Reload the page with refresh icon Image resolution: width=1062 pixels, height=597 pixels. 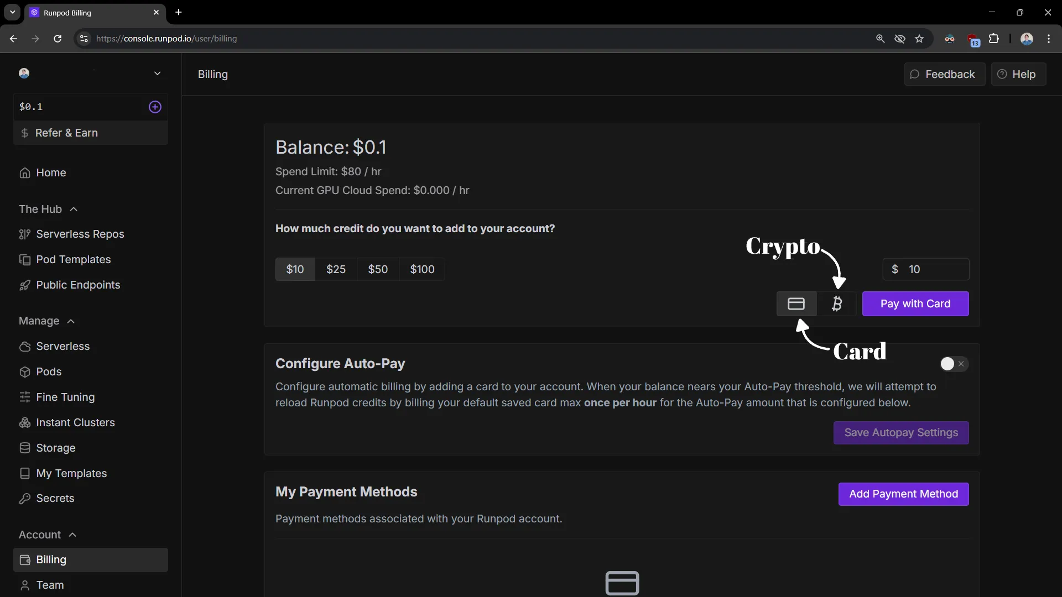tap(58, 39)
